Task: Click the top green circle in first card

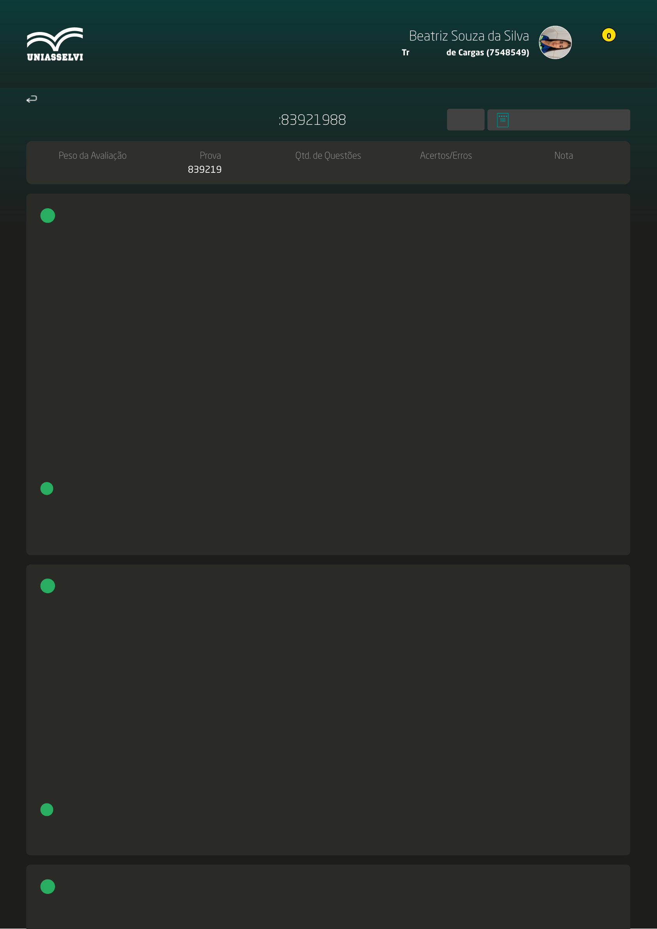Action: click(x=48, y=216)
